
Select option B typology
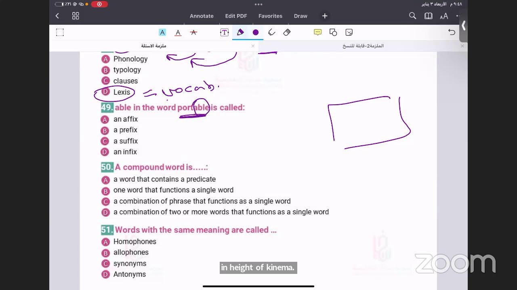click(x=121, y=70)
